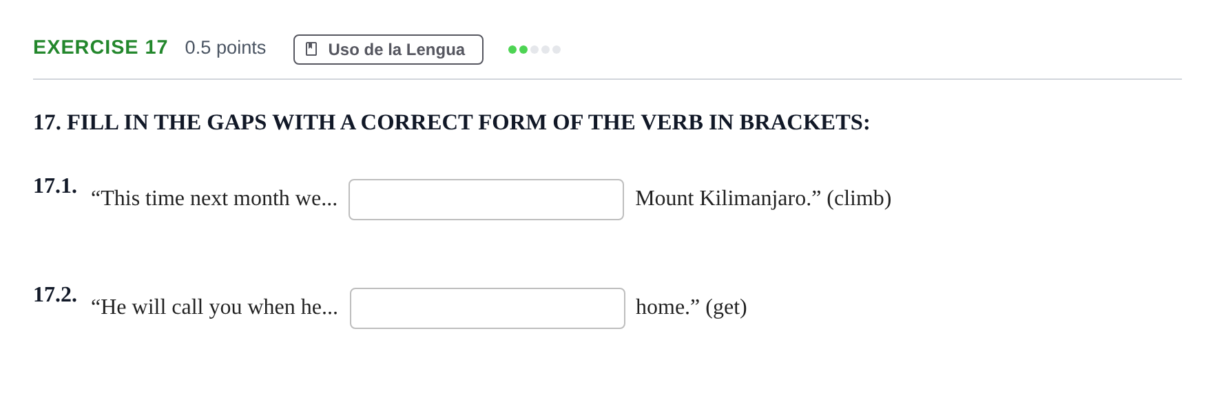Focus the answer box for sentence 17.2
This screenshot has height=402, width=1215.
click(488, 308)
